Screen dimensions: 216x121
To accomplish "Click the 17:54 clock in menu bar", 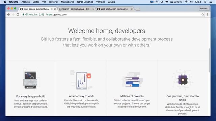I will 198,2.
